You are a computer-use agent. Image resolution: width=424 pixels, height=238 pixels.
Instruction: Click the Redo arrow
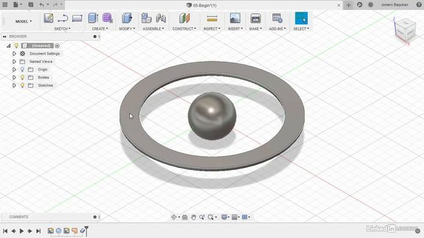[55, 5]
